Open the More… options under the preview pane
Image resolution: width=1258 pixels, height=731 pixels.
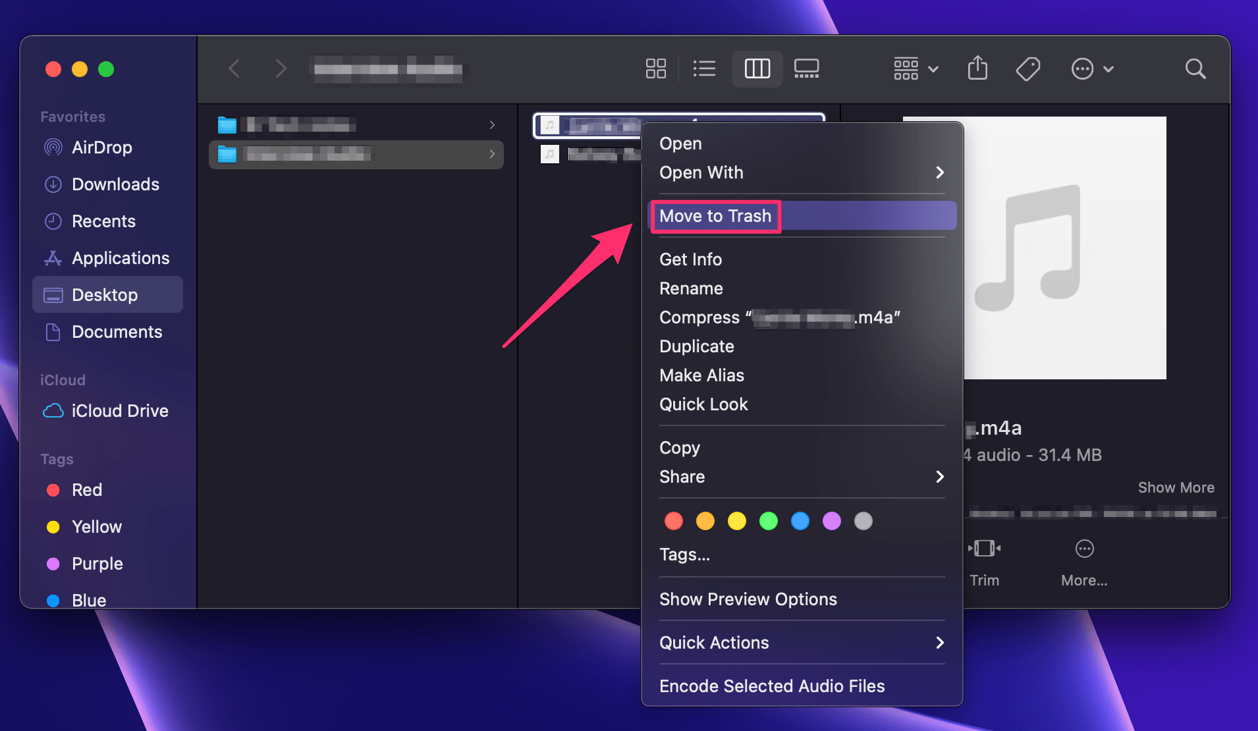1083,560
